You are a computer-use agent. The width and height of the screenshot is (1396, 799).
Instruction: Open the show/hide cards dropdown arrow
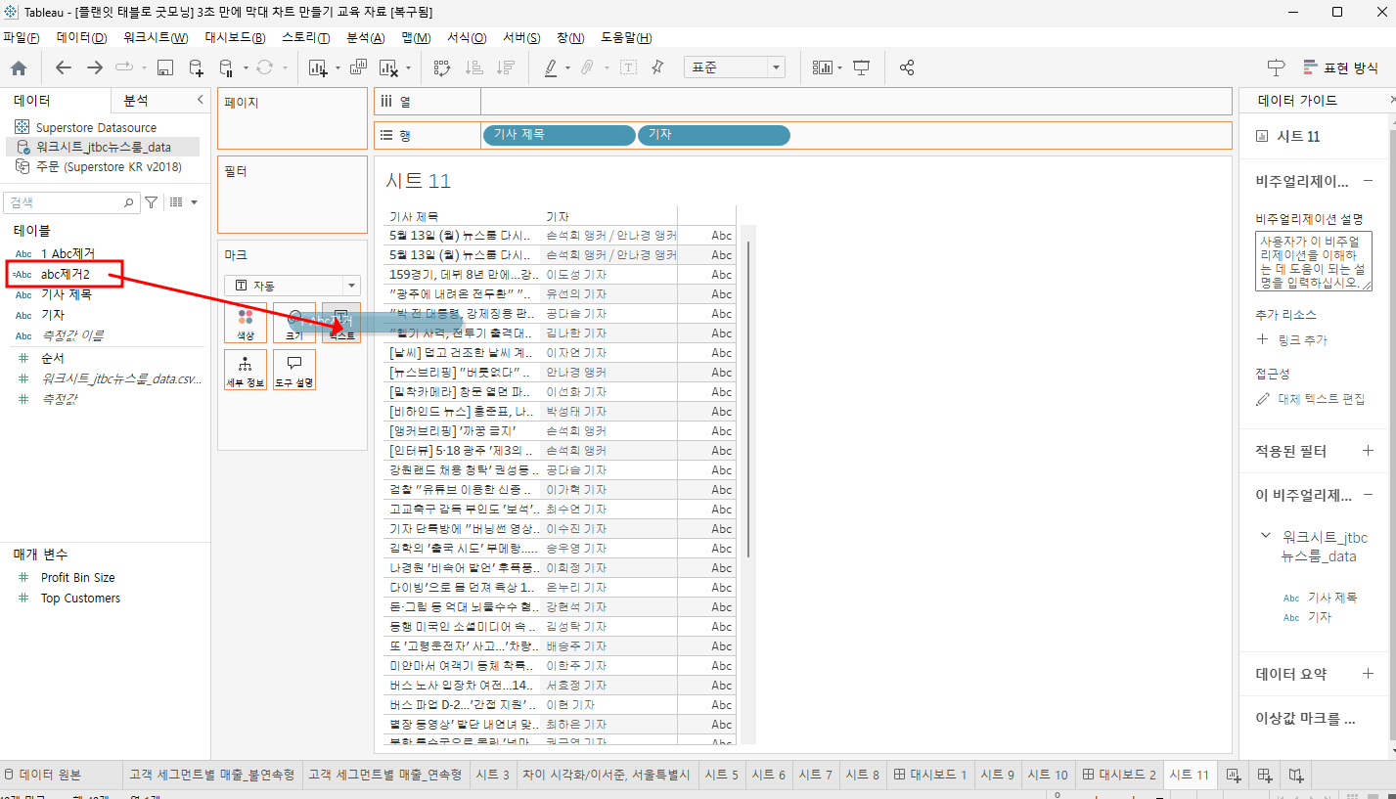click(x=839, y=67)
